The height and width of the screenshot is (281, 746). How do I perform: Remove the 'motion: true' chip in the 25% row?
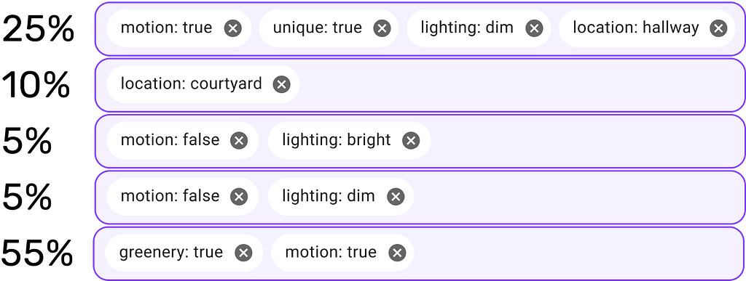(232, 28)
